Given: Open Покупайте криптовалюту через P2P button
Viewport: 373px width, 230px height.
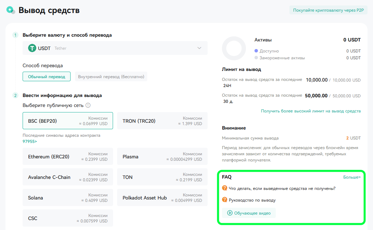Looking at the screenshot, I should point(328,10).
